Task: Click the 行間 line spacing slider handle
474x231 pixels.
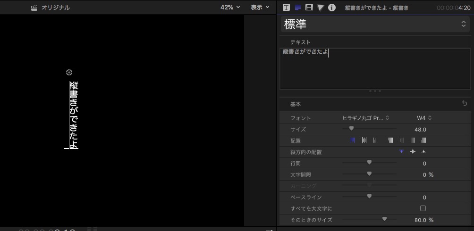Action: point(369,163)
